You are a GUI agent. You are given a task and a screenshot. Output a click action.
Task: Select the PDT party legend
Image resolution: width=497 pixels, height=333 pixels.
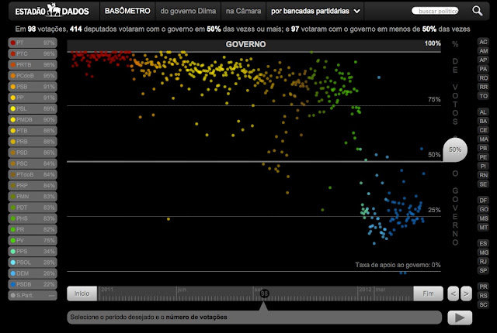pyautogui.click(x=33, y=208)
